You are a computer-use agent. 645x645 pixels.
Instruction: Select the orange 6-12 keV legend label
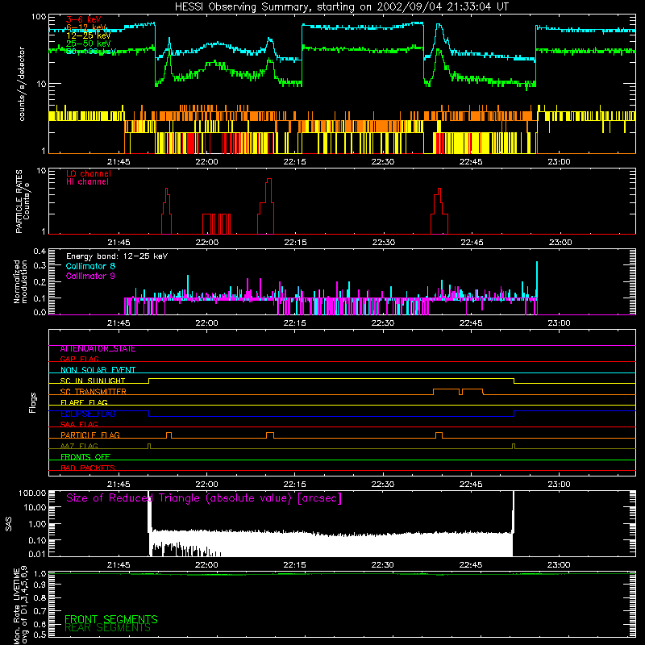click(86, 27)
